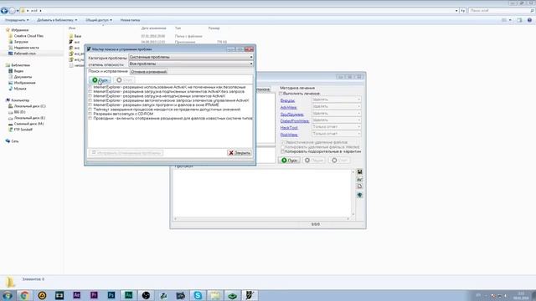This screenshot has height=301, width=536.
Task: Click the copy protocol icon beside the AVZ log
Action: (359, 186)
